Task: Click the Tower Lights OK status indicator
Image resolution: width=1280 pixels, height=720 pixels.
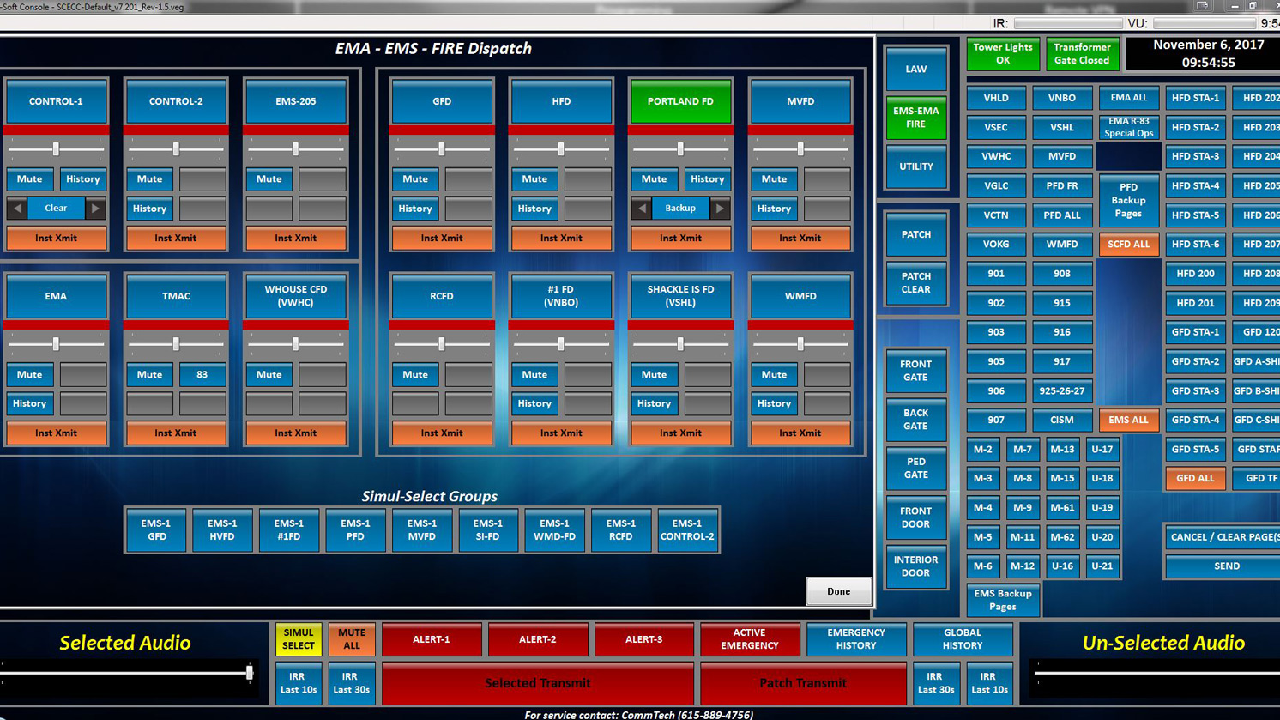Action: (1003, 52)
